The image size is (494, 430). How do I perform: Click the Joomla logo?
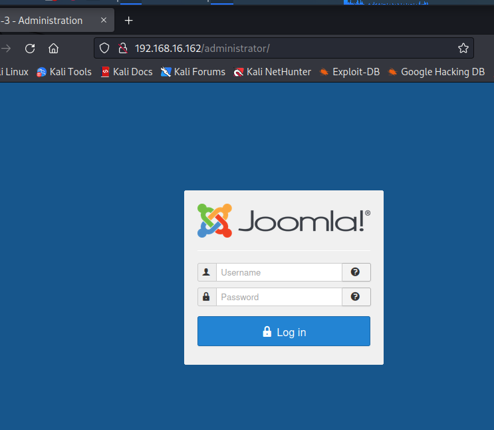pyautogui.click(x=284, y=220)
